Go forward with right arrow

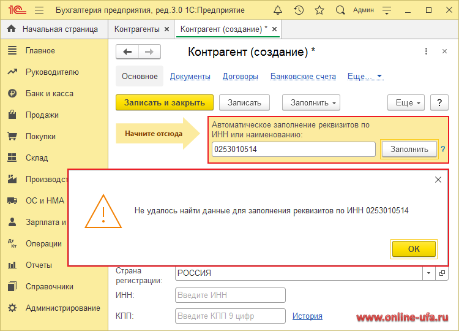149,52
